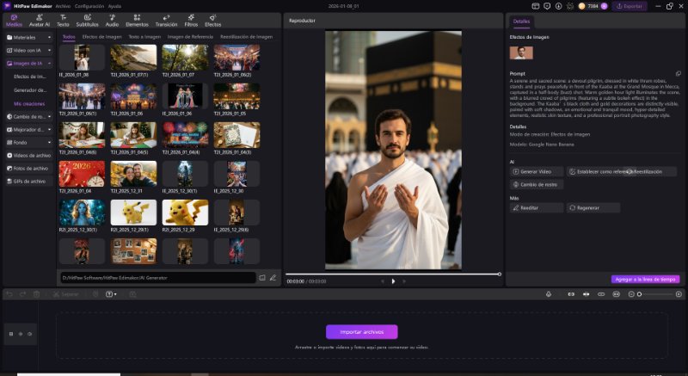Click the AI Generator path field
The width and height of the screenshot is (688, 376).
[x=158, y=278]
